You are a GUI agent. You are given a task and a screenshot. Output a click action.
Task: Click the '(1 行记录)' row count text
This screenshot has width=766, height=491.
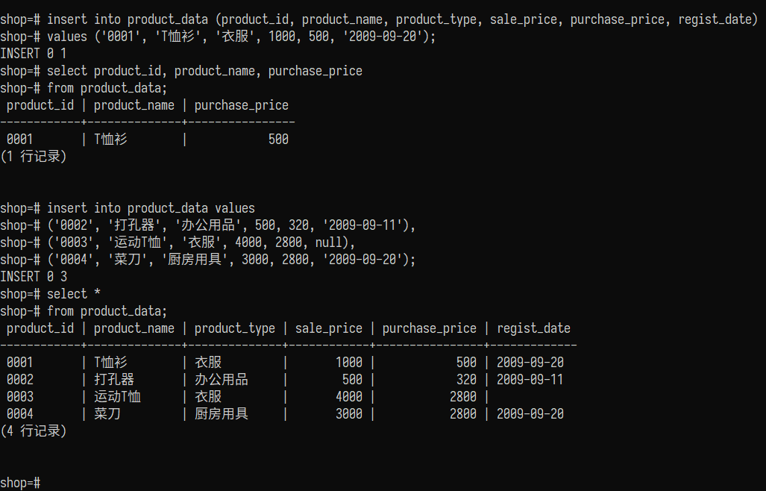pyautogui.click(x=34, y=157)
